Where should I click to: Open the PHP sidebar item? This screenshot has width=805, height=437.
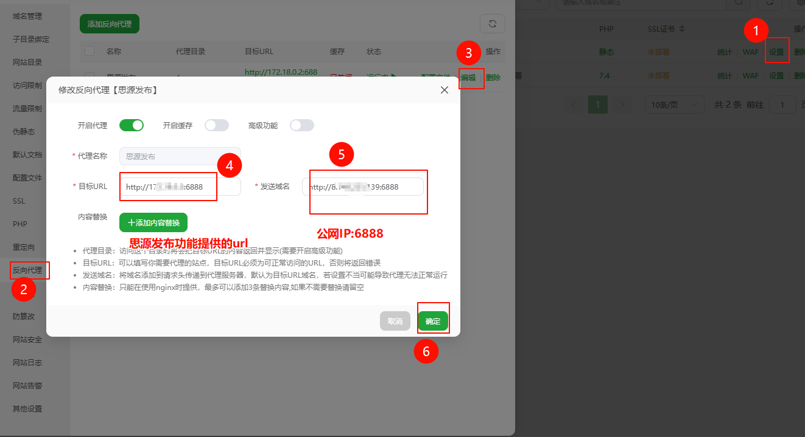20,224
